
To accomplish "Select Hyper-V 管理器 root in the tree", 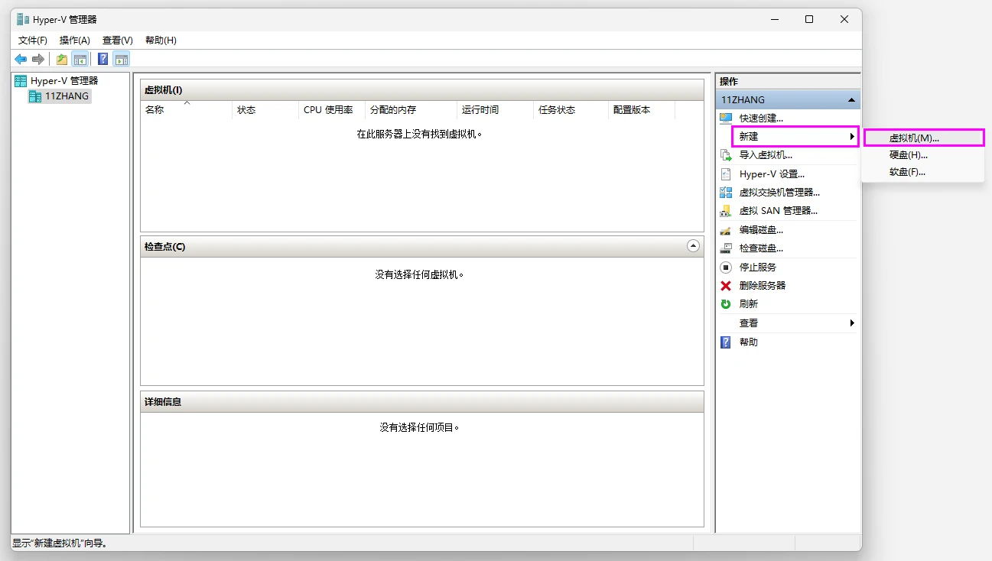I will [x=64, y=80].
